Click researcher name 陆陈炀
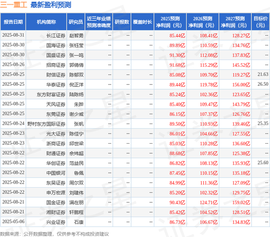Screen dimensions: 270x237 [x=76, y=95]
